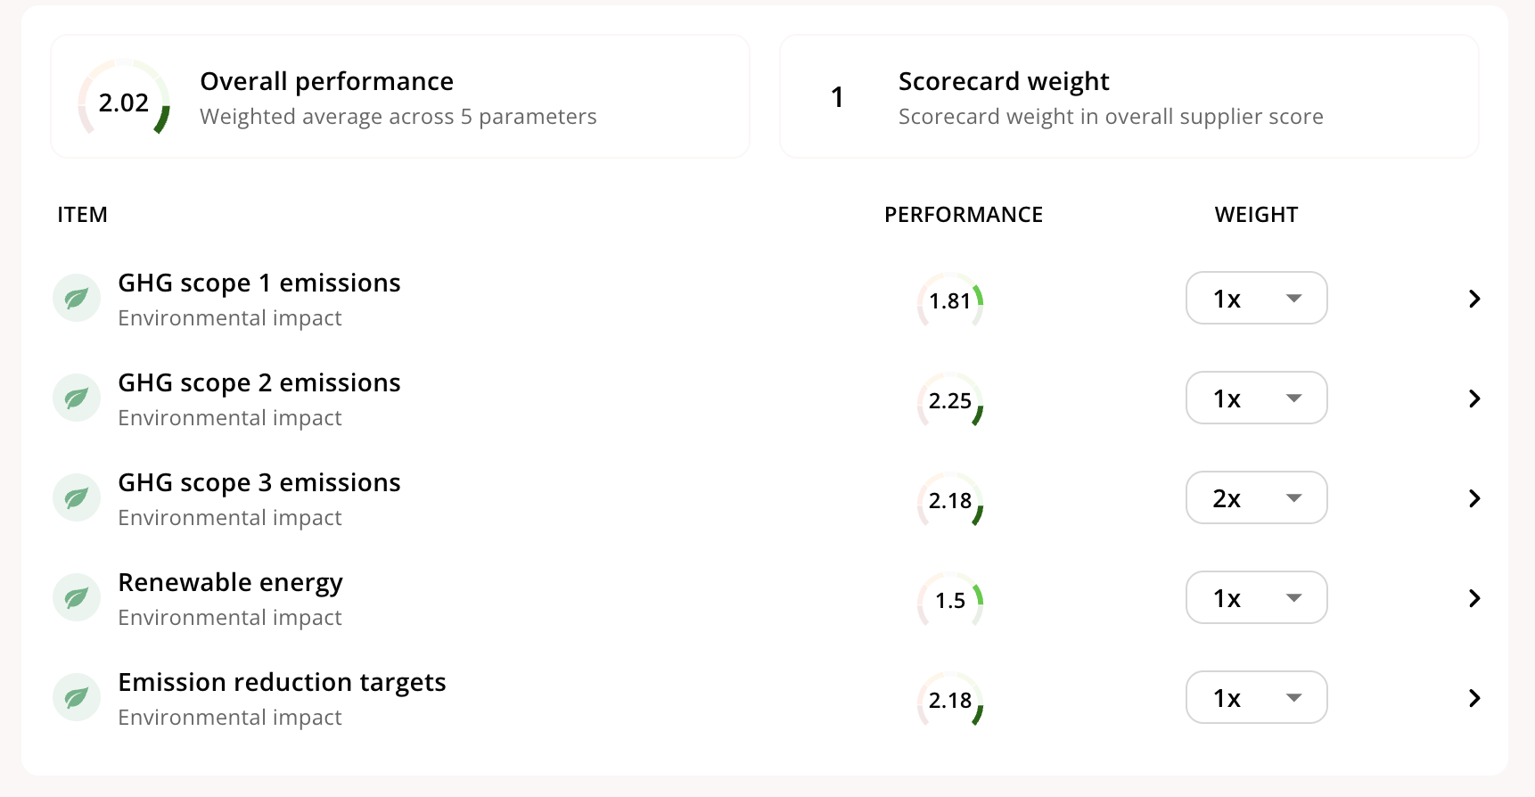The image size is (1535, 797).
Task: Expand the Renewable energy weight selector
Action: 1256,597
